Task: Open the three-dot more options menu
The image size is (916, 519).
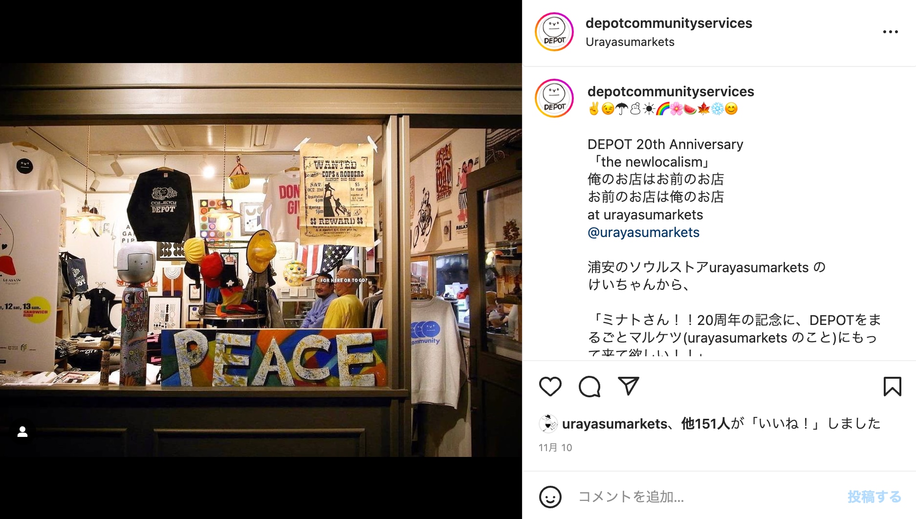Action: [890, 32]
